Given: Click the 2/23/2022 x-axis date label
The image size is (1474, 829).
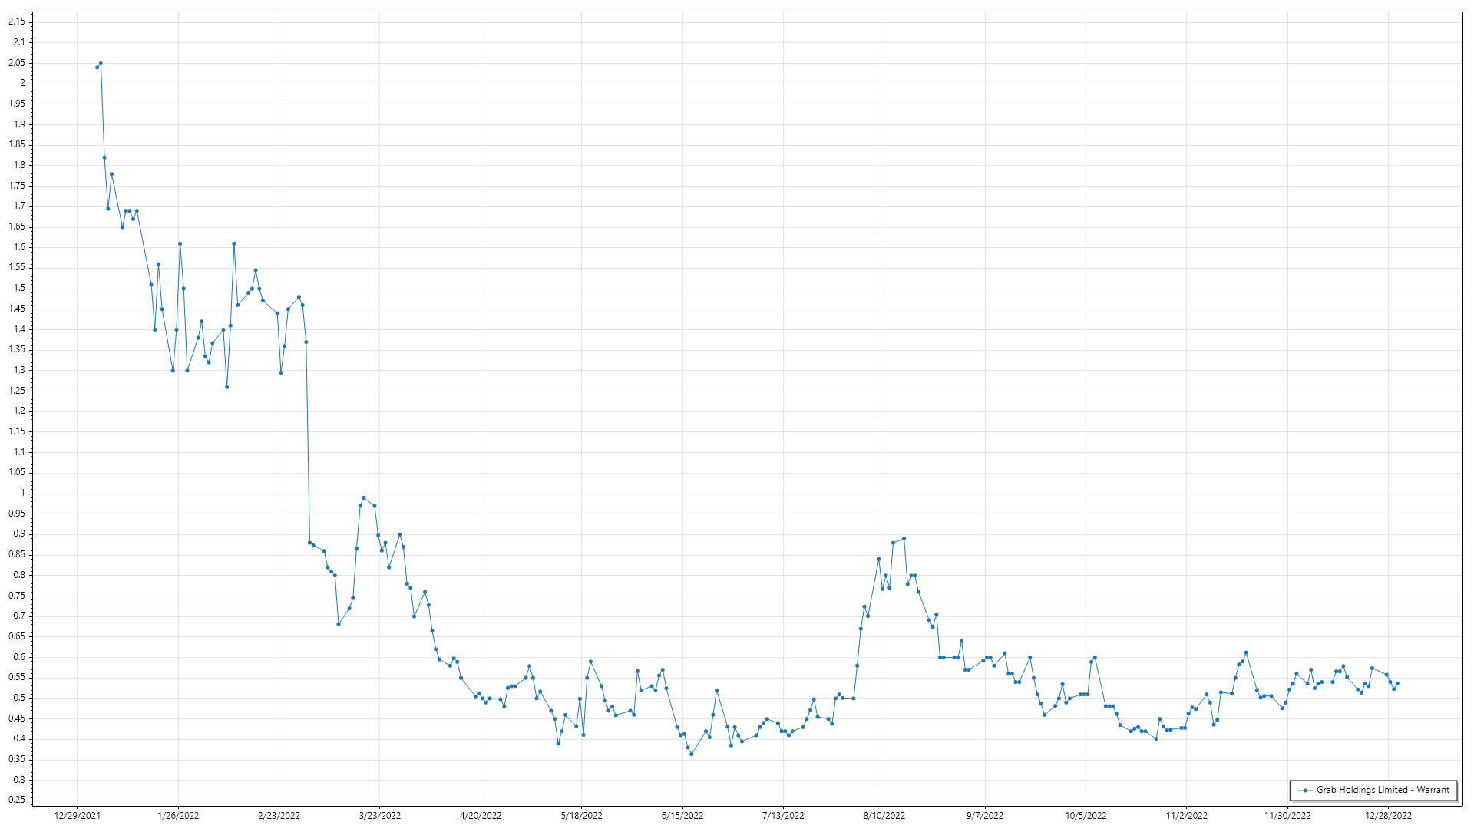Looking at the screenshot, I should point(279,816).
